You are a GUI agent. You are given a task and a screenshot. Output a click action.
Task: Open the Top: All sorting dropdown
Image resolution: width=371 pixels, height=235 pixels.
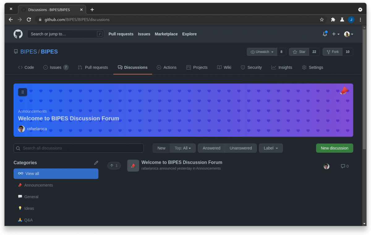182,148
